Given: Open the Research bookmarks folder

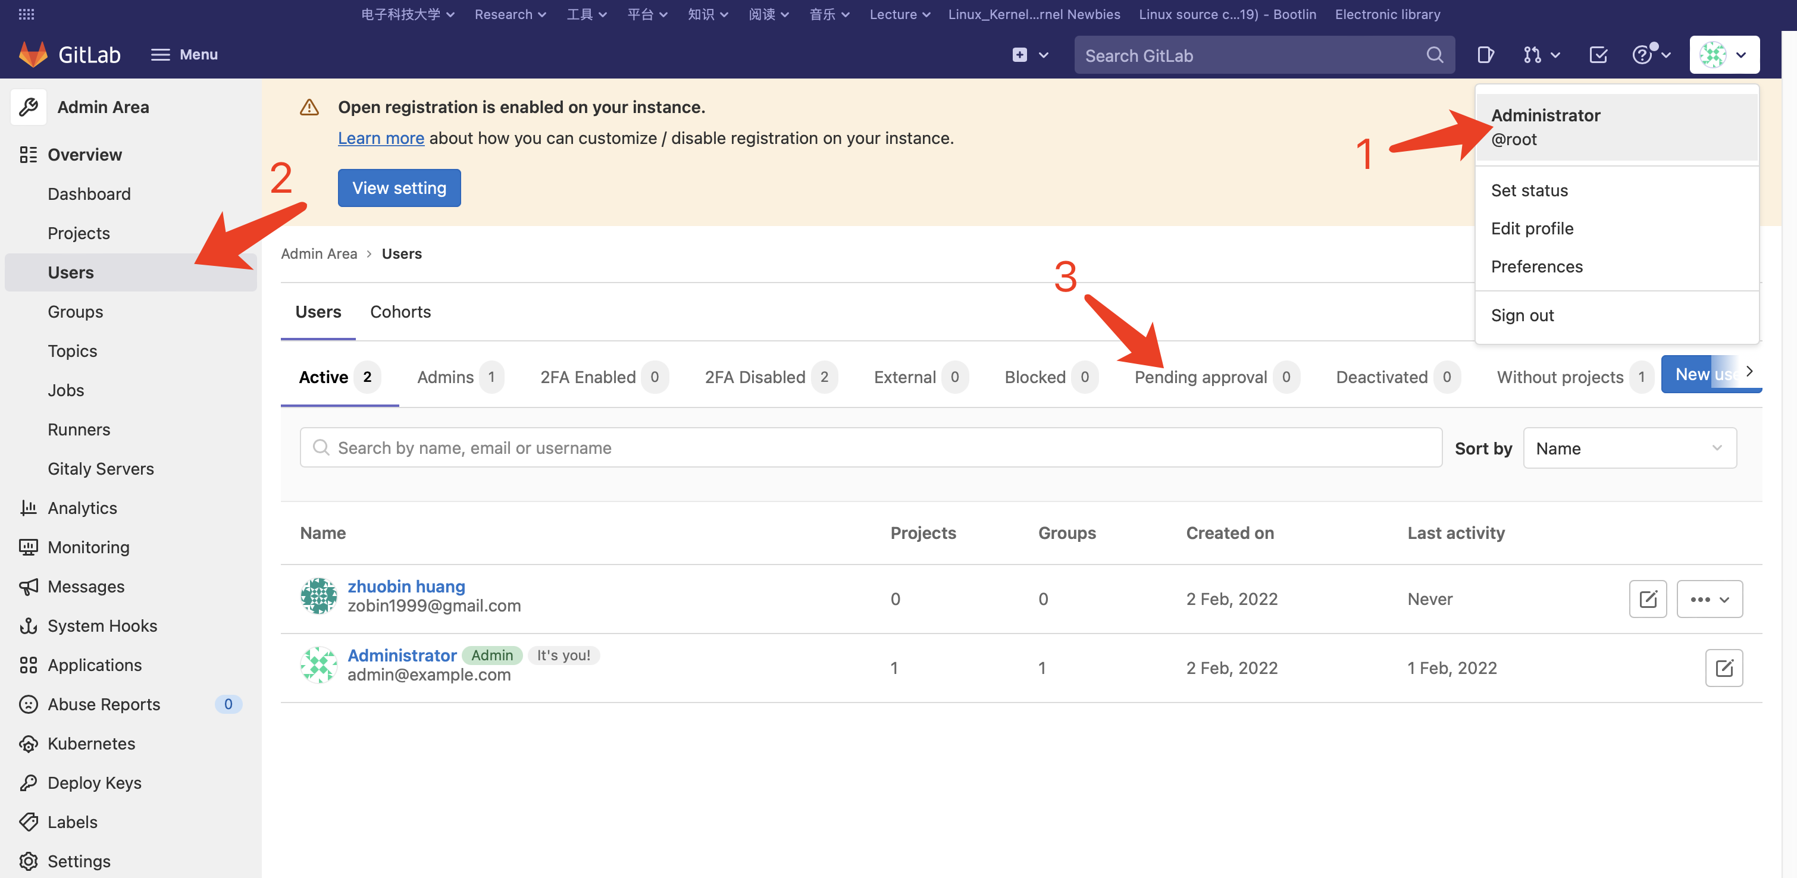Looking at the screenshot, I should [x=510, y=14].
